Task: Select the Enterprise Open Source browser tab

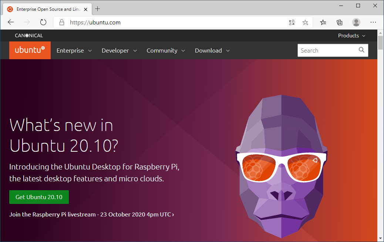Action: point(48,9)
